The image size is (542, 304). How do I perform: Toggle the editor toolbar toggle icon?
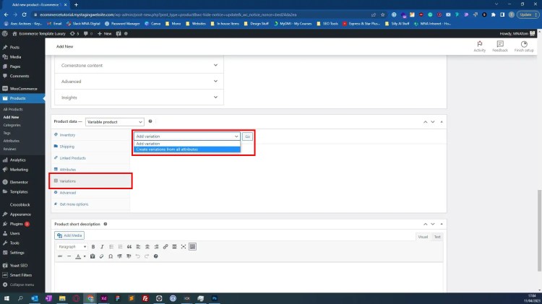pos(192,247)
